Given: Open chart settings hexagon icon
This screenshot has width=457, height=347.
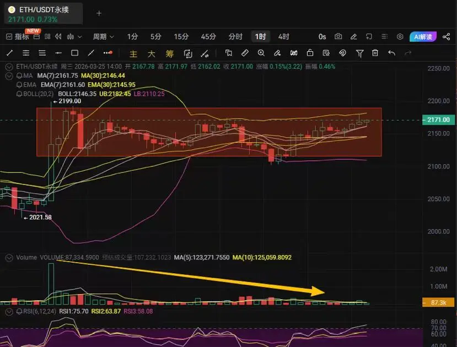Looking at the screenshot, I should click(400, 36).
